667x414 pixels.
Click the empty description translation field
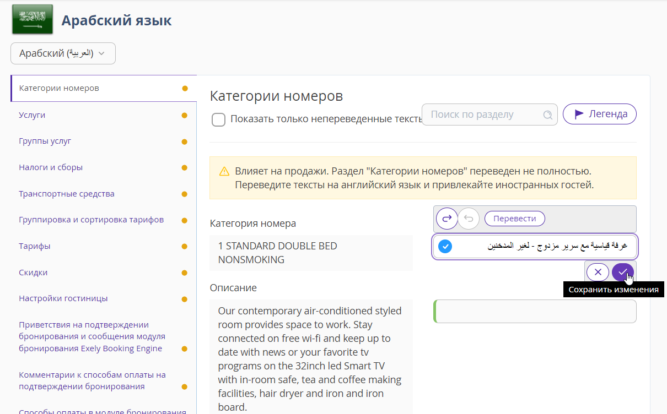pyautogui.click(x=535, y=311)
